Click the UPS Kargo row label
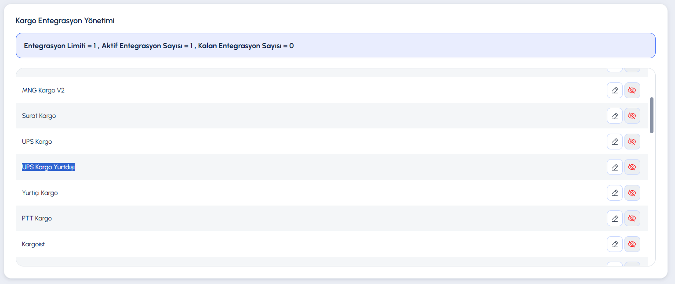Image resolution: width=675 pixels, height=284 pixels. tap(37, 142)
